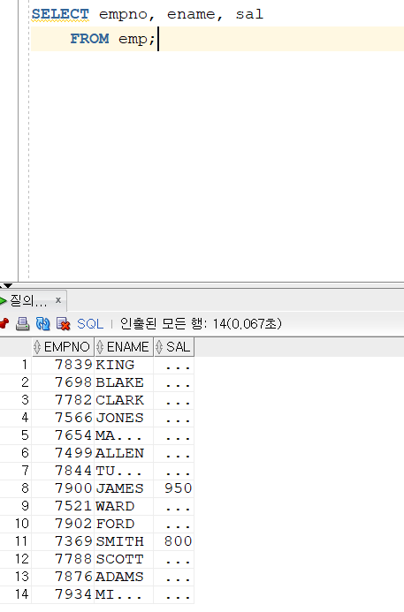Viewport: 404px width, 612px height.
Task: Click the FROM keyword in editor
Action: [89, 39]
